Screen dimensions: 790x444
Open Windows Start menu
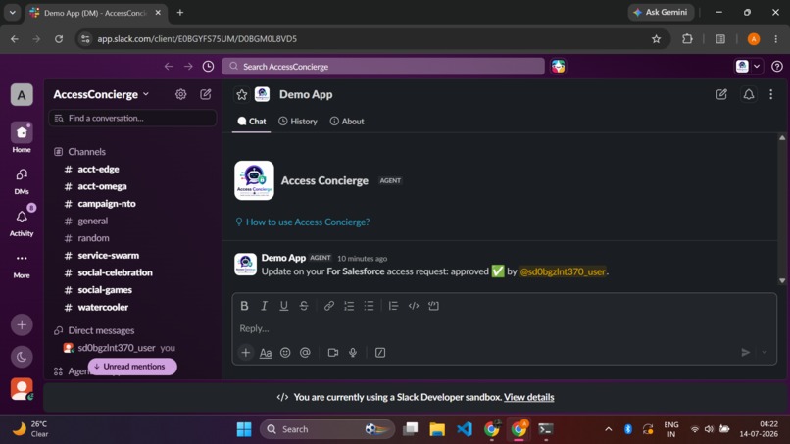point(244,429)
